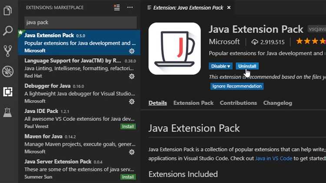Switch to the Changelog tab
The width and height of the screenshot is (326, 183).
click(278, 103)
